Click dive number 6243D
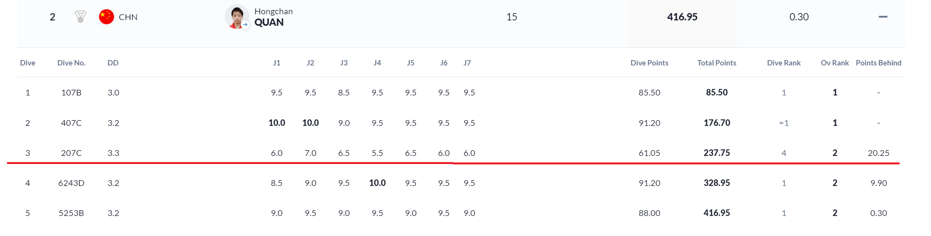The image size is (931, 236). point(71,183)
